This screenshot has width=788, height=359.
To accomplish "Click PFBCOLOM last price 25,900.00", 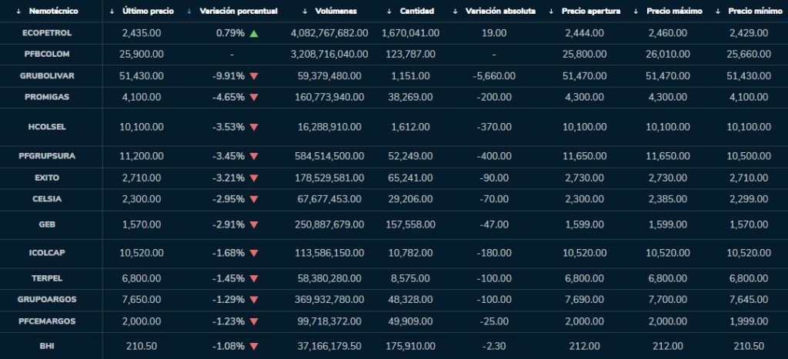I will (x=142, y=55).
